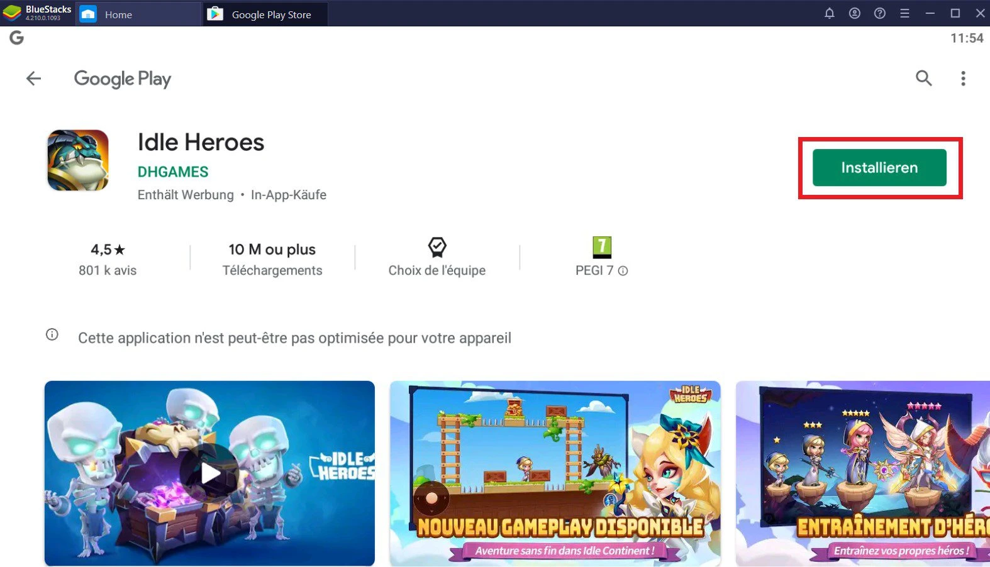This screenshot has height=567, width=990.
Task: Open the Entraînement d'héros screenshot
Action: 863,473
